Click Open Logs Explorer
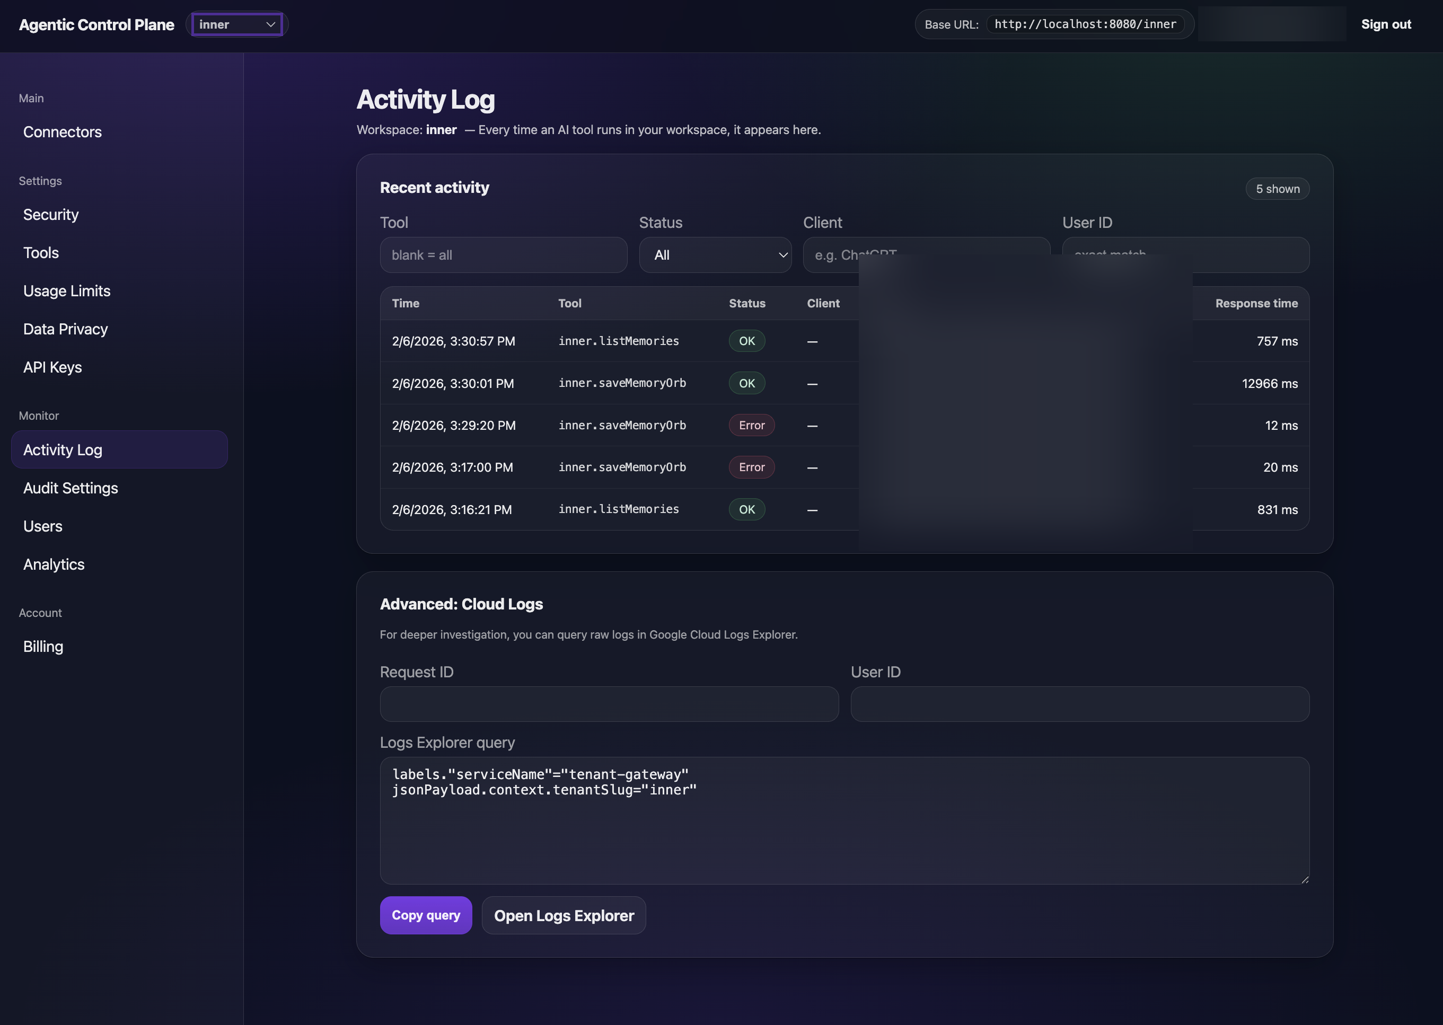Viewport: 1443px width, 1025px height. [x=563, y=915]
